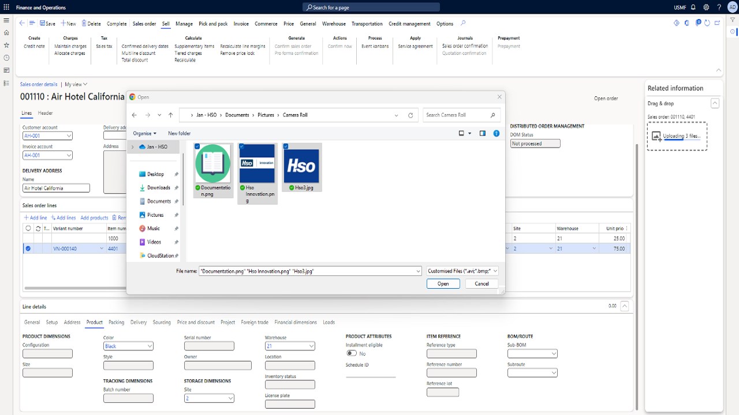The width and height of the screenshot is (739, 415).
Task: Click the Search Camera Roll field
Action: coord(461,115)
